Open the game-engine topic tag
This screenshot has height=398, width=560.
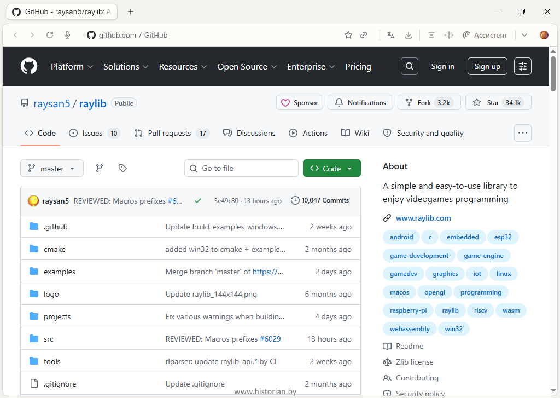(x=483, y=255)
